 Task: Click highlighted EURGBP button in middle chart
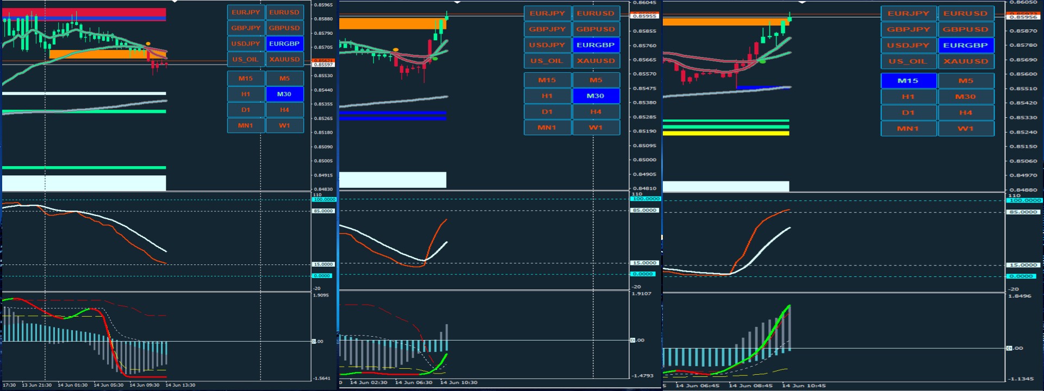tap(596, 45)
